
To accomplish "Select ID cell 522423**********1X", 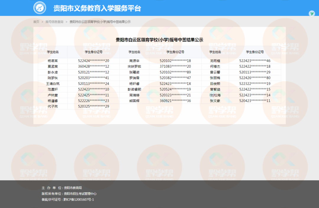I will (175, 84).
